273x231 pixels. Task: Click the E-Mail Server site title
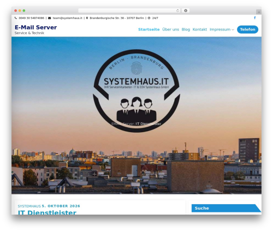pyautogui.click(x=35, y=27)
